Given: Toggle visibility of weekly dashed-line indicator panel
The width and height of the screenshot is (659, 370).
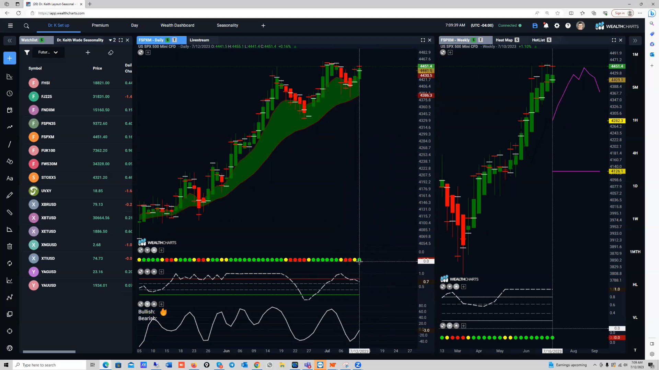Looking at the screenshot, I should coord(443,287).
